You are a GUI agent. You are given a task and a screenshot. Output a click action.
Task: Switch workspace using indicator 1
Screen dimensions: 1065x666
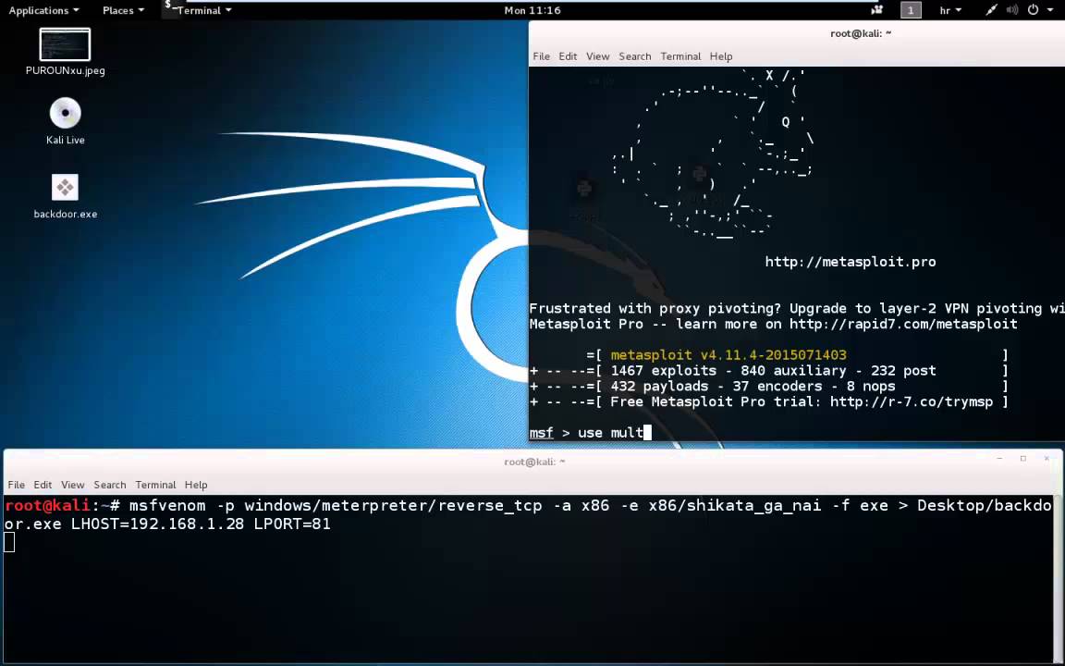pyautogui.click(x=911, y=10)
